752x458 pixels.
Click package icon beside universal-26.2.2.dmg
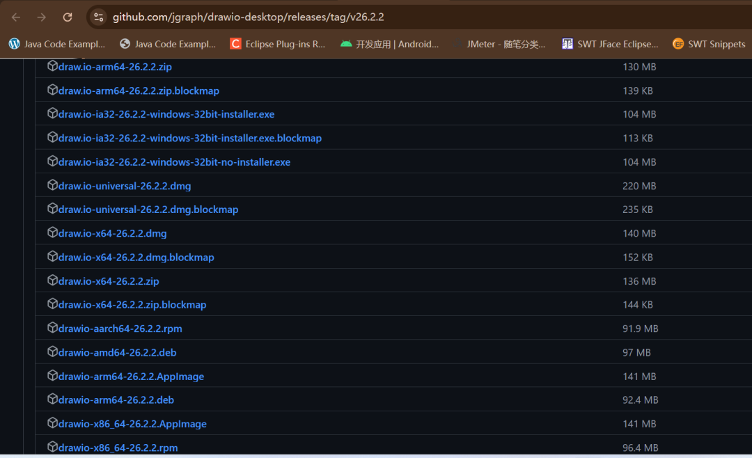coord(52,185)
